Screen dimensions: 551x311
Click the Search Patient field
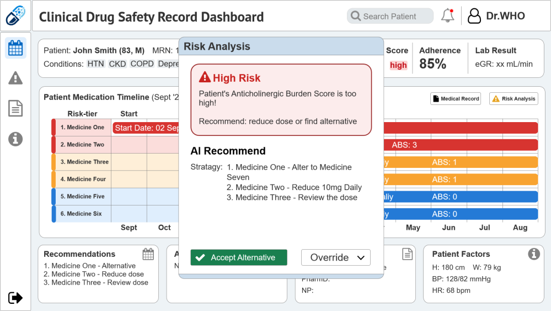click(390, 16)
